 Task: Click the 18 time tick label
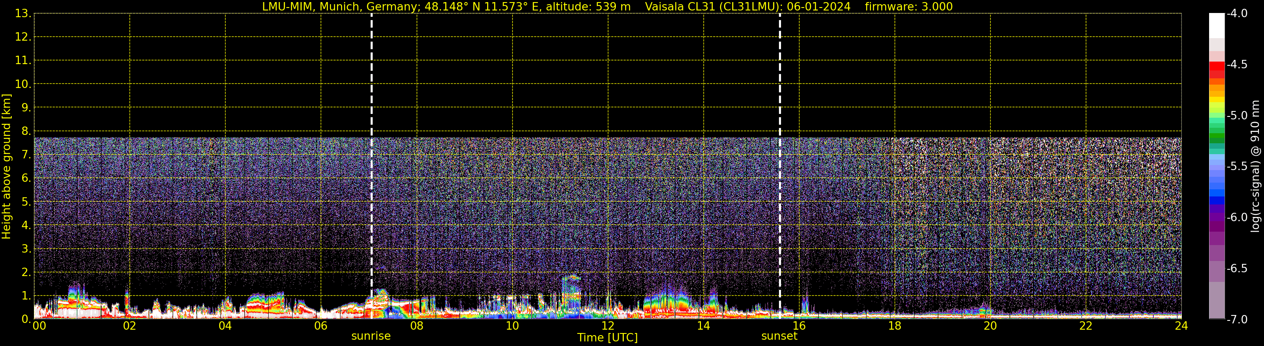click(x=895, y=326)
